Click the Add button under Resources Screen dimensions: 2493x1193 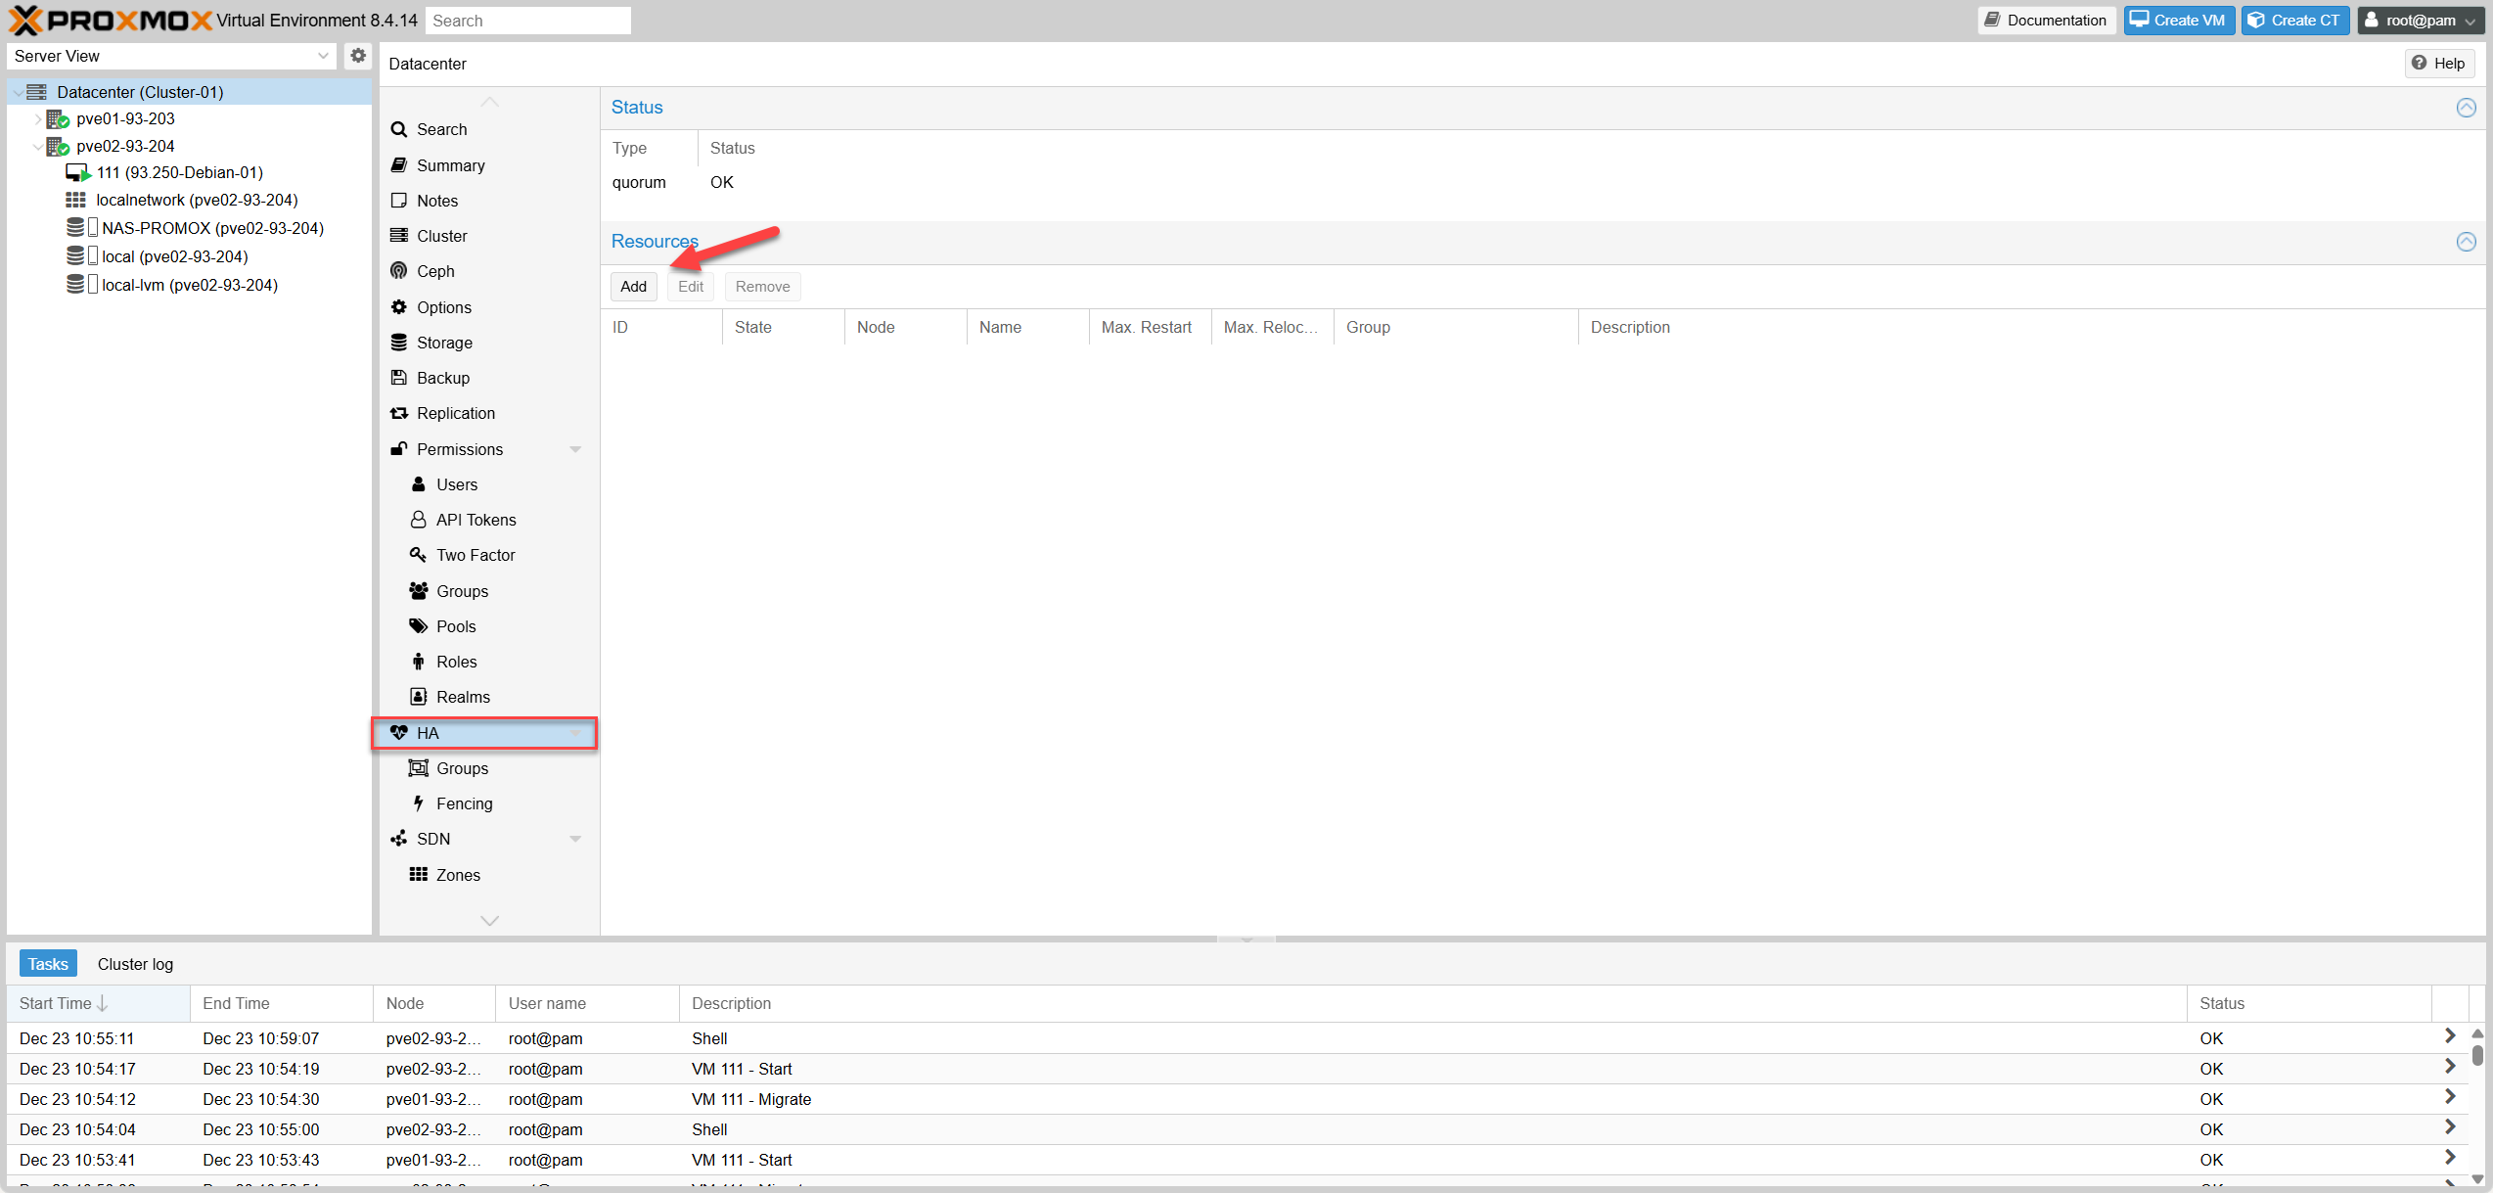tap(633, 286)
